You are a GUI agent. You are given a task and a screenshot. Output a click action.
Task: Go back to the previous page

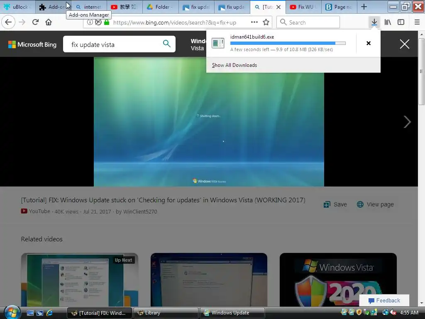pos(8,22)
